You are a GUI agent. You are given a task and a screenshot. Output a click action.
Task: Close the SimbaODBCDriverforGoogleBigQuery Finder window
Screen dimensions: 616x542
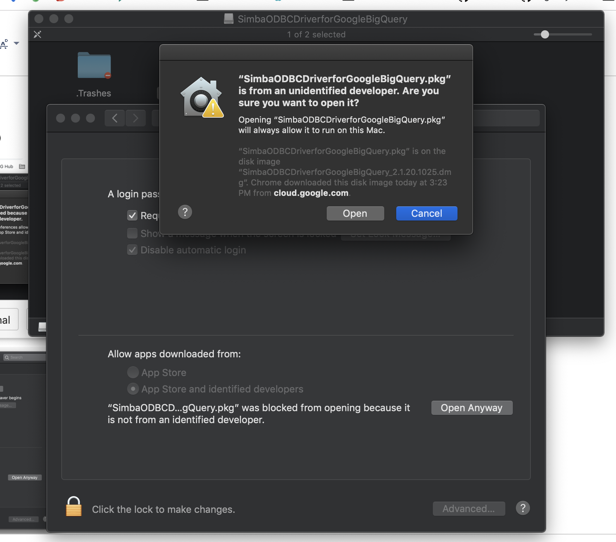[39, 19]
